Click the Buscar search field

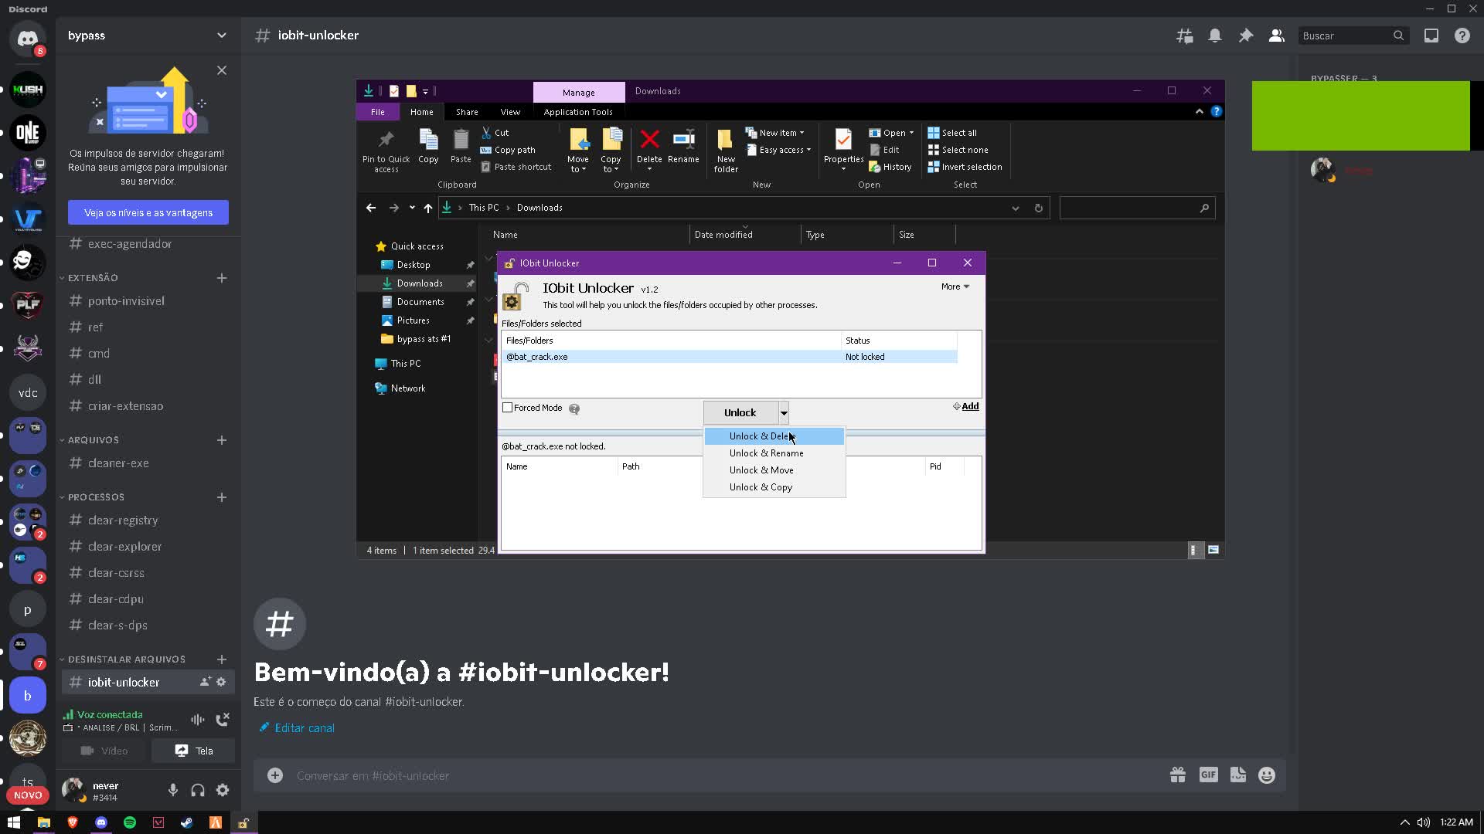(1353, 36)
